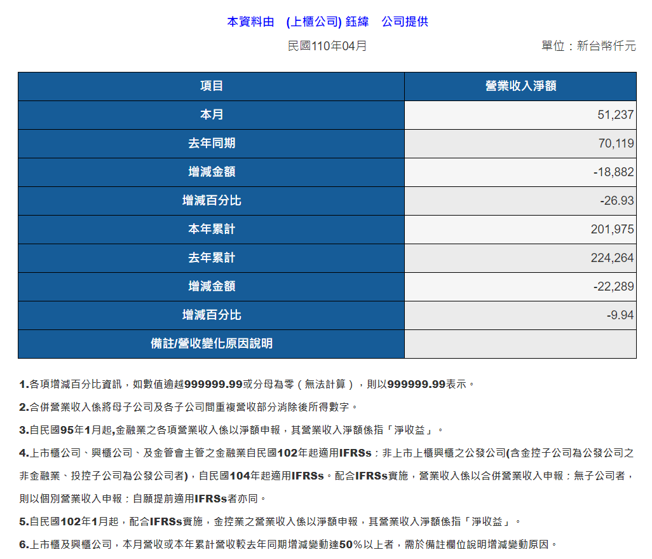This screenshot has height=559, width=652.
Task: Click the 增減百分比 label beside -9.94
Action: pos(211,315)
